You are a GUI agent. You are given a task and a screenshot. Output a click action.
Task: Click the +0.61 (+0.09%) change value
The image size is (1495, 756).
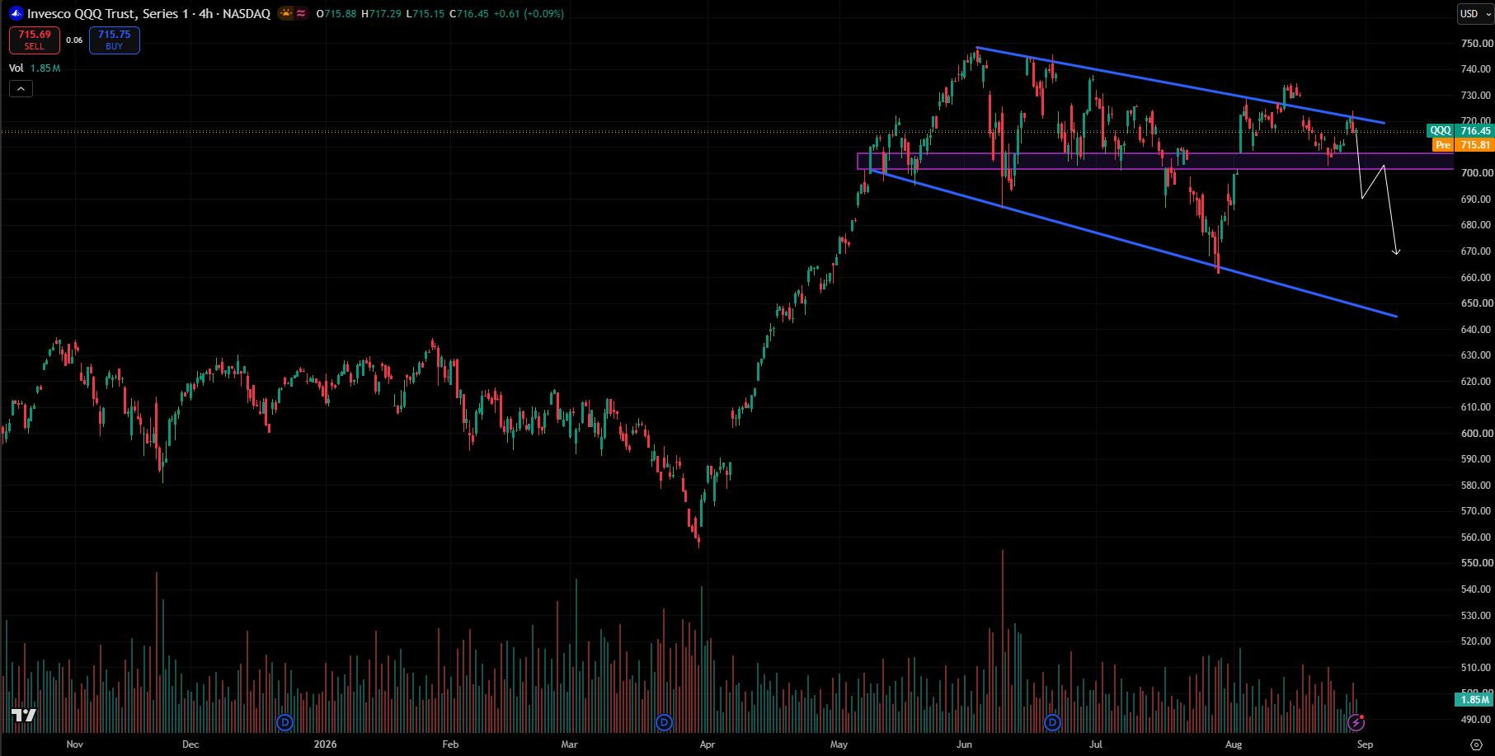coord(529,13)
